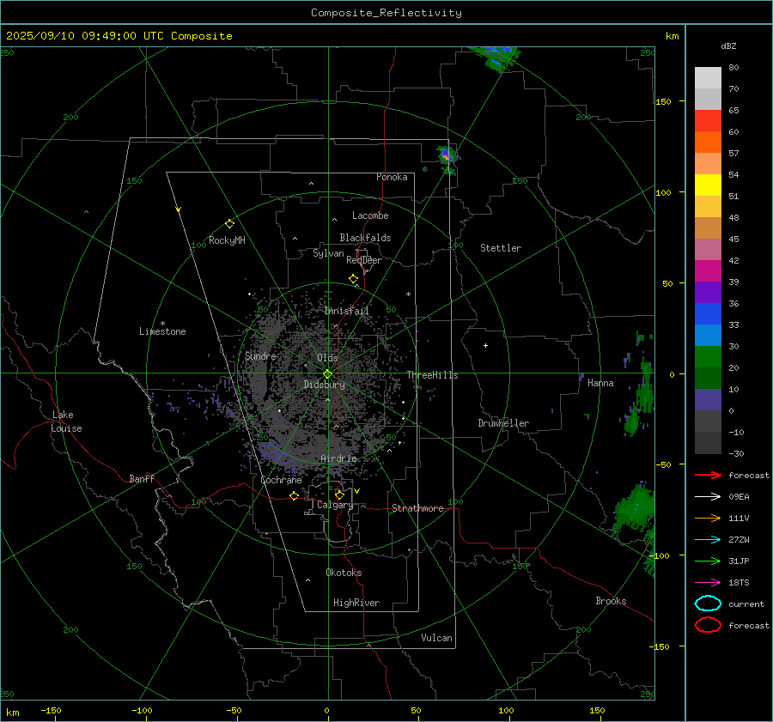Pick the orange swatch between 60 and 57

[708, 143]
